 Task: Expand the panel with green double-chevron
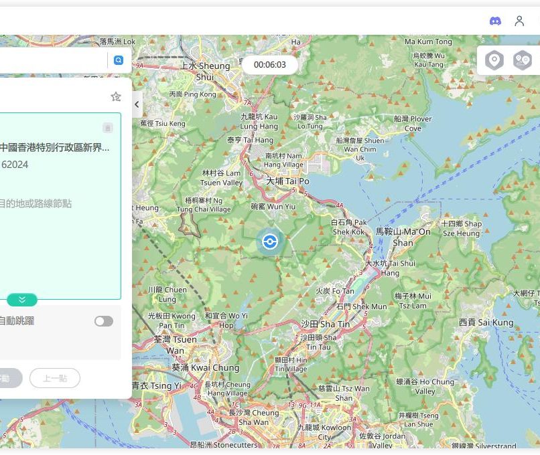pos(22,300)
